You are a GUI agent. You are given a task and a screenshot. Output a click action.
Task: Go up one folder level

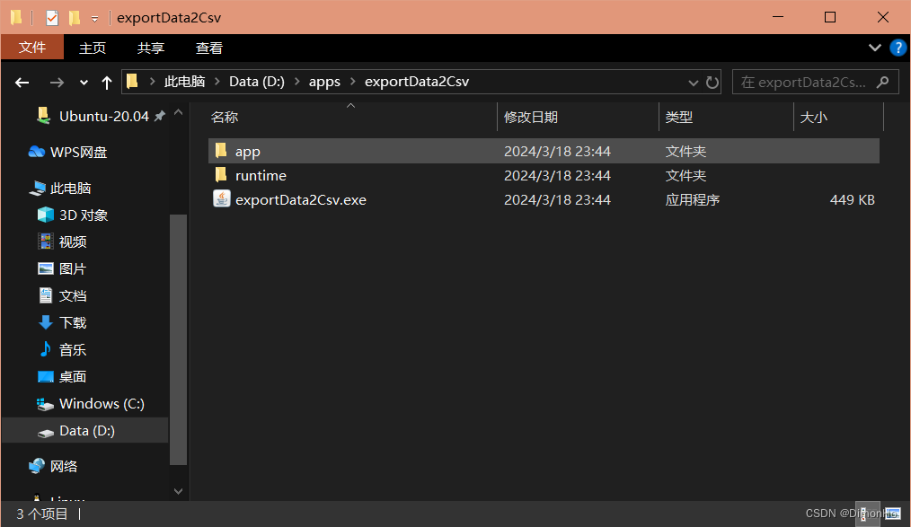tap(106, 83)
